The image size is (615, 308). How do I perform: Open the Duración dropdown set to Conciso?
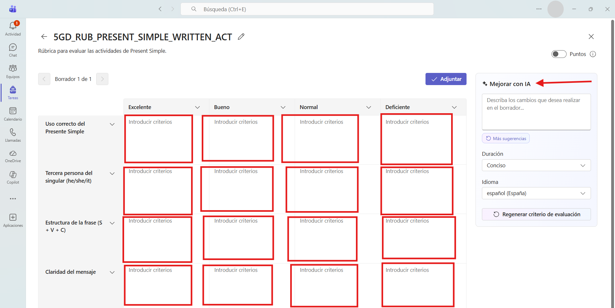[x=536, y=165]
